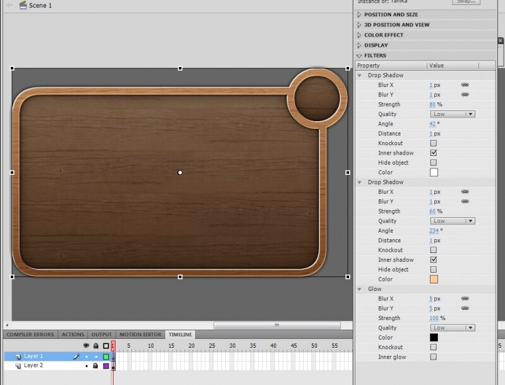Image resolution: width=505 pixels, height=385 pixels.
Task: Uncheck Inner shadow in second Drop Shadow
Action: [434, 260]
